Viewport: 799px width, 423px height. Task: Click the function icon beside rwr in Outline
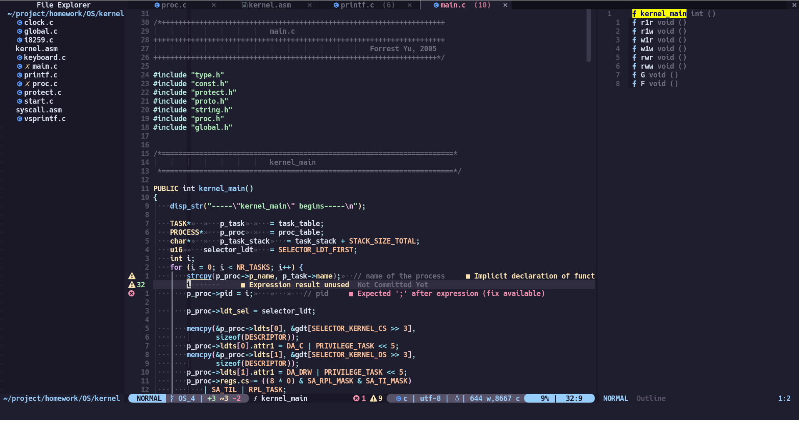tap(634, 57)
